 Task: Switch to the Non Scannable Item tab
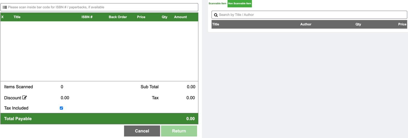(x=239, y=4)
